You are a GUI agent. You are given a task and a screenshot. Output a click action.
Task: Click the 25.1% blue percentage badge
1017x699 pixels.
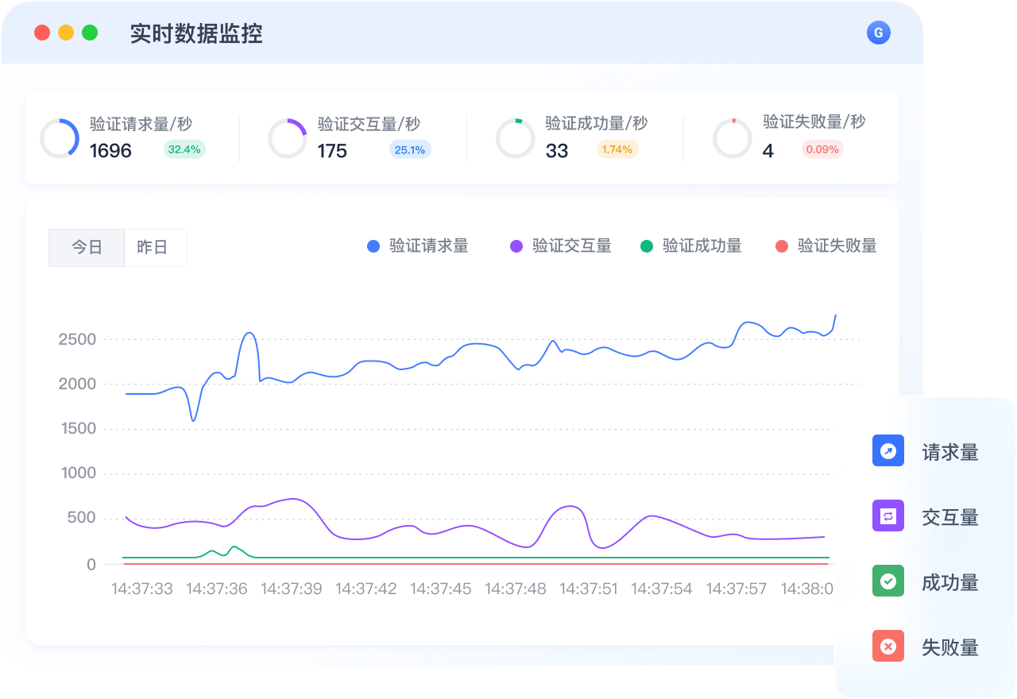point(410,149)
